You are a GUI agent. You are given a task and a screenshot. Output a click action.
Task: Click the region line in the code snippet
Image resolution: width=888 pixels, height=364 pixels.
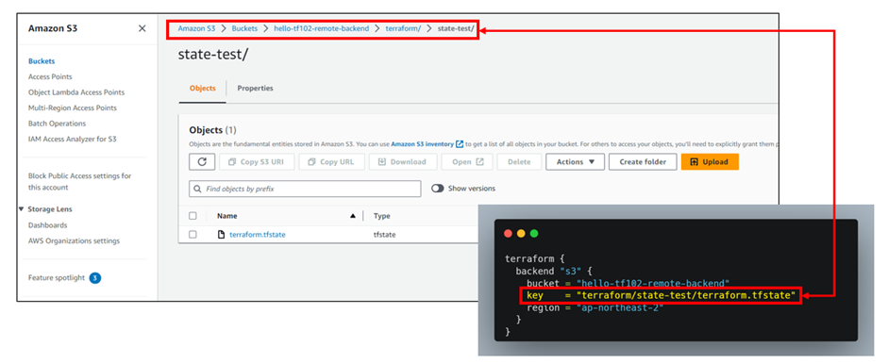[x=595, y=308]
